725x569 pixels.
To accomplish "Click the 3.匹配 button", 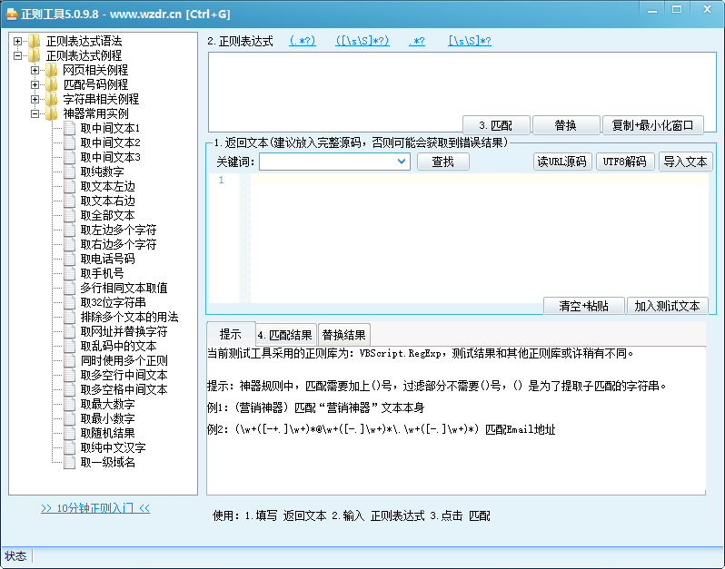I will tap(496, 125).
